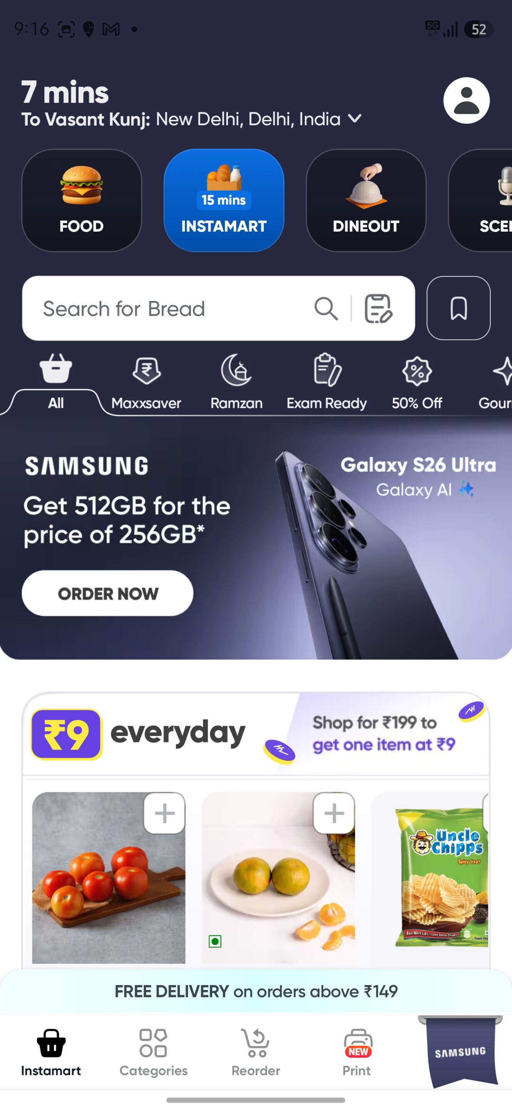The width and height of the screenshot is (512, 1110).
Task: Switch to the DINEOUT service
Action: [366, 200]
